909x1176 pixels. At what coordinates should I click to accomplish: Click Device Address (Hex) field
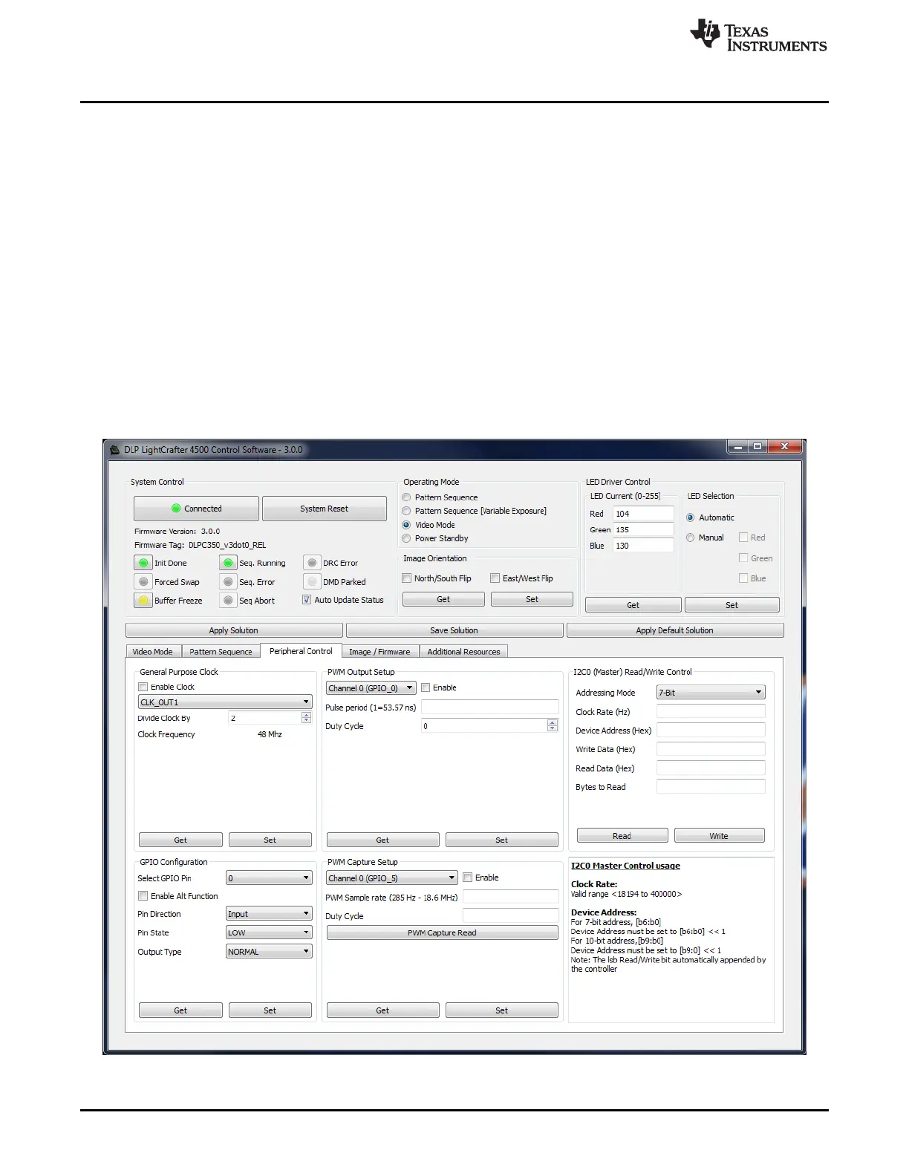tap(711, 731)
